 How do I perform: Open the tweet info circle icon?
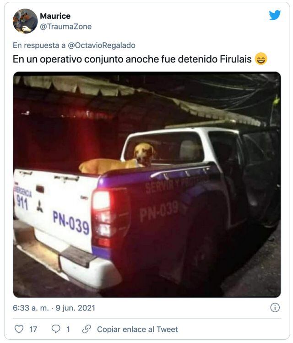275,308
